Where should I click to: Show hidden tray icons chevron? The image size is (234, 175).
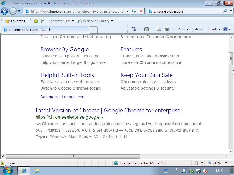tap(177, 169)
